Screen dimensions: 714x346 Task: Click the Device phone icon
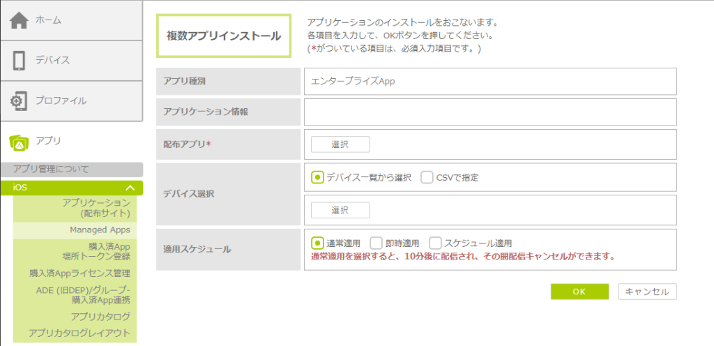19,60
